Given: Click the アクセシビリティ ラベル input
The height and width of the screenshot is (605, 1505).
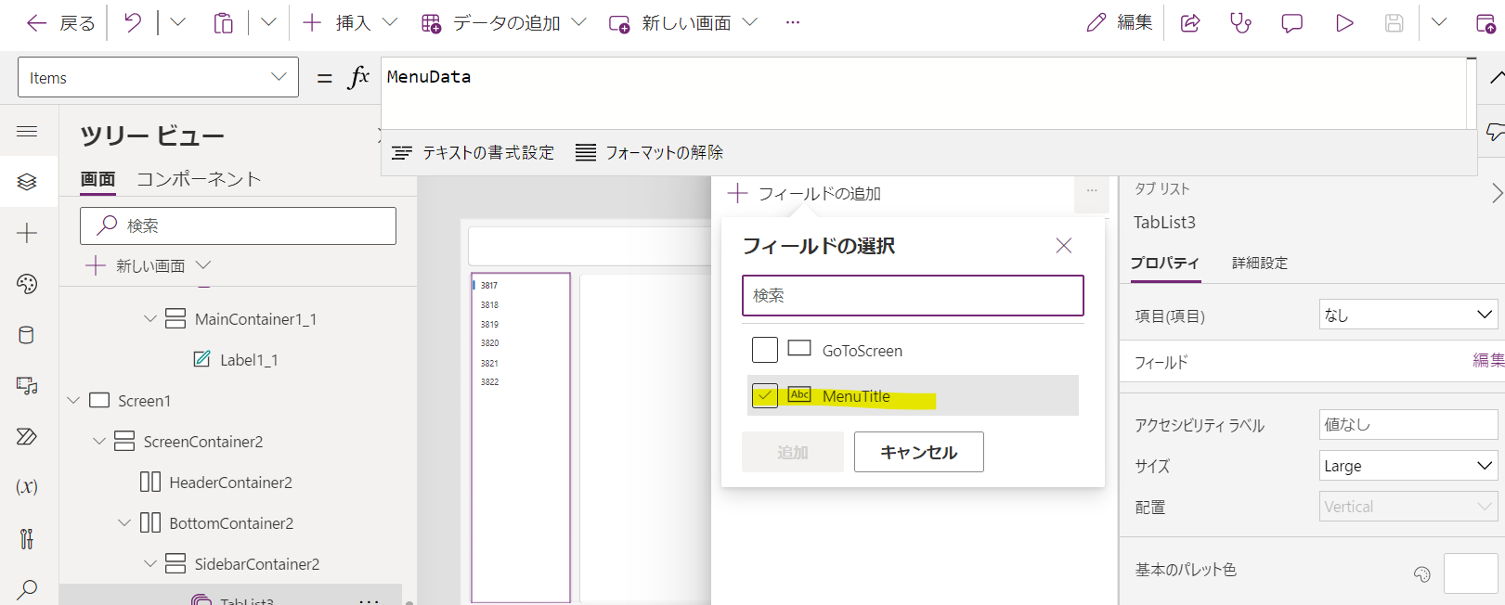Looking at the screenshot, I should [x=1408, y=424].
